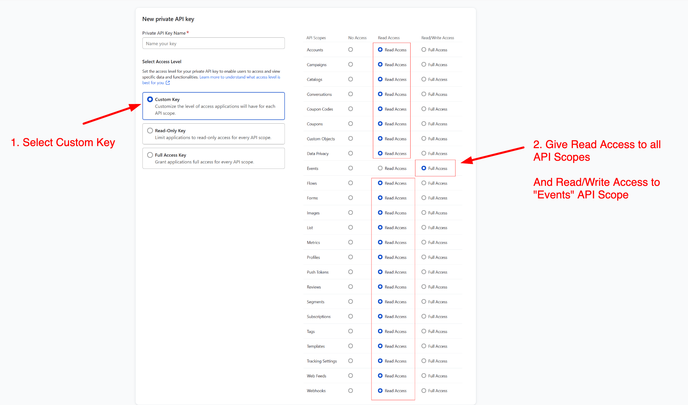
Task: Select the Full Access Key option
Action: [150, 155]
